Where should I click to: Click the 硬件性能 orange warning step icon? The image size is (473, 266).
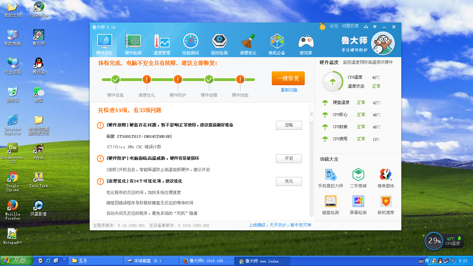[x=240, y=80]
